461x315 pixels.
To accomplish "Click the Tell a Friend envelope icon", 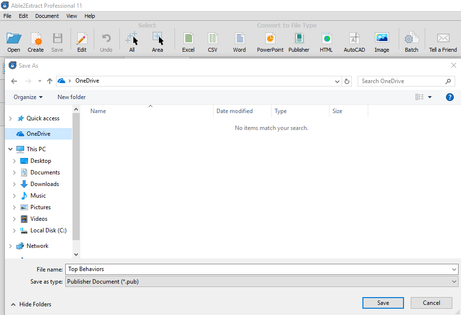I will pos(443,38).
